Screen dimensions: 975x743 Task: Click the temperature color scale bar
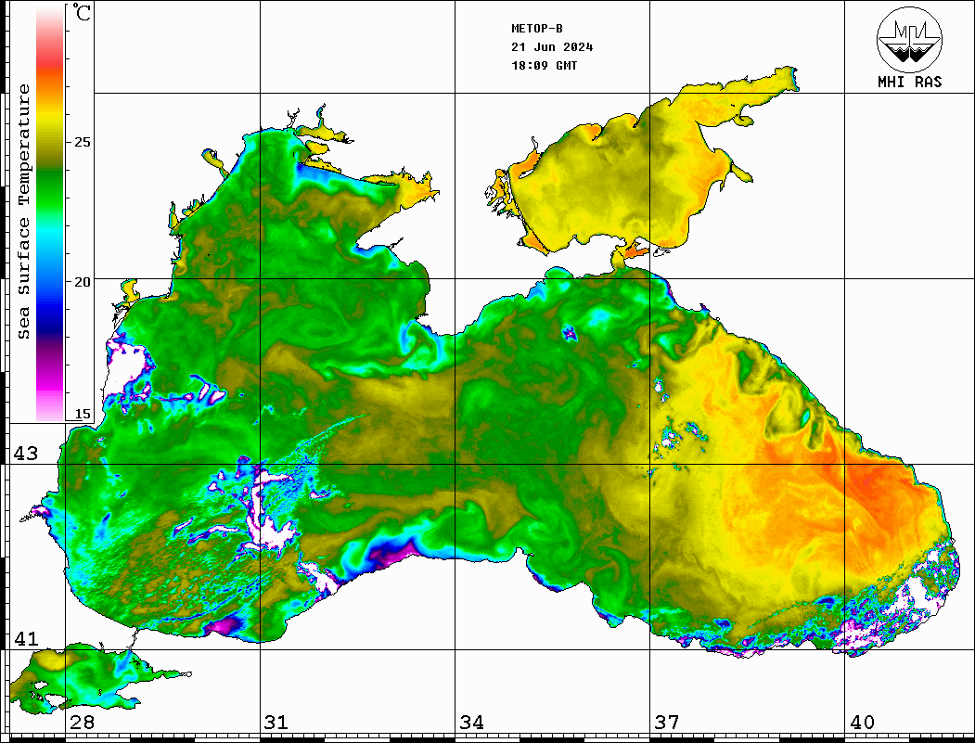click(50, 214)
